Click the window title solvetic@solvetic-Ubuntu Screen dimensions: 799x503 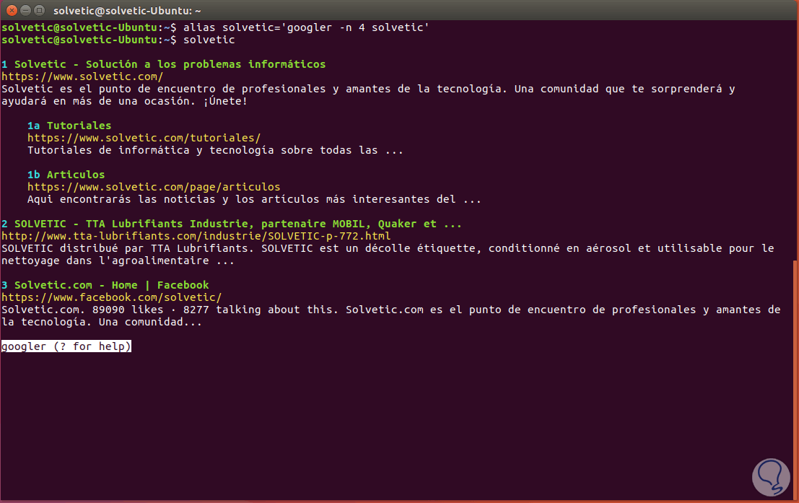coord(127,11)
